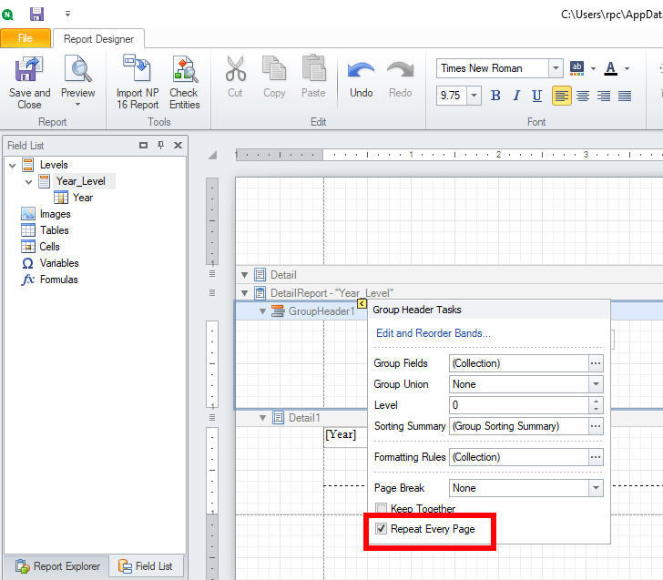Select Year_Level node in tree

81,181
